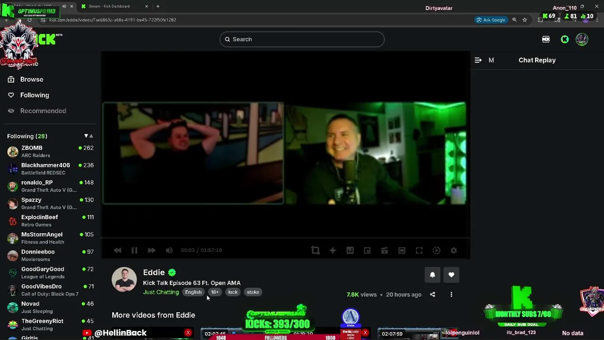Open MsStormAngel's Fitness and Health channel
Screen dimensions: 604x340
click(x=50, y=238)
